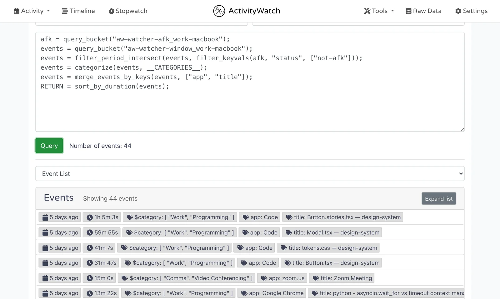Click the tag icon on the Modal.tsx title badge

pos(289,233)
